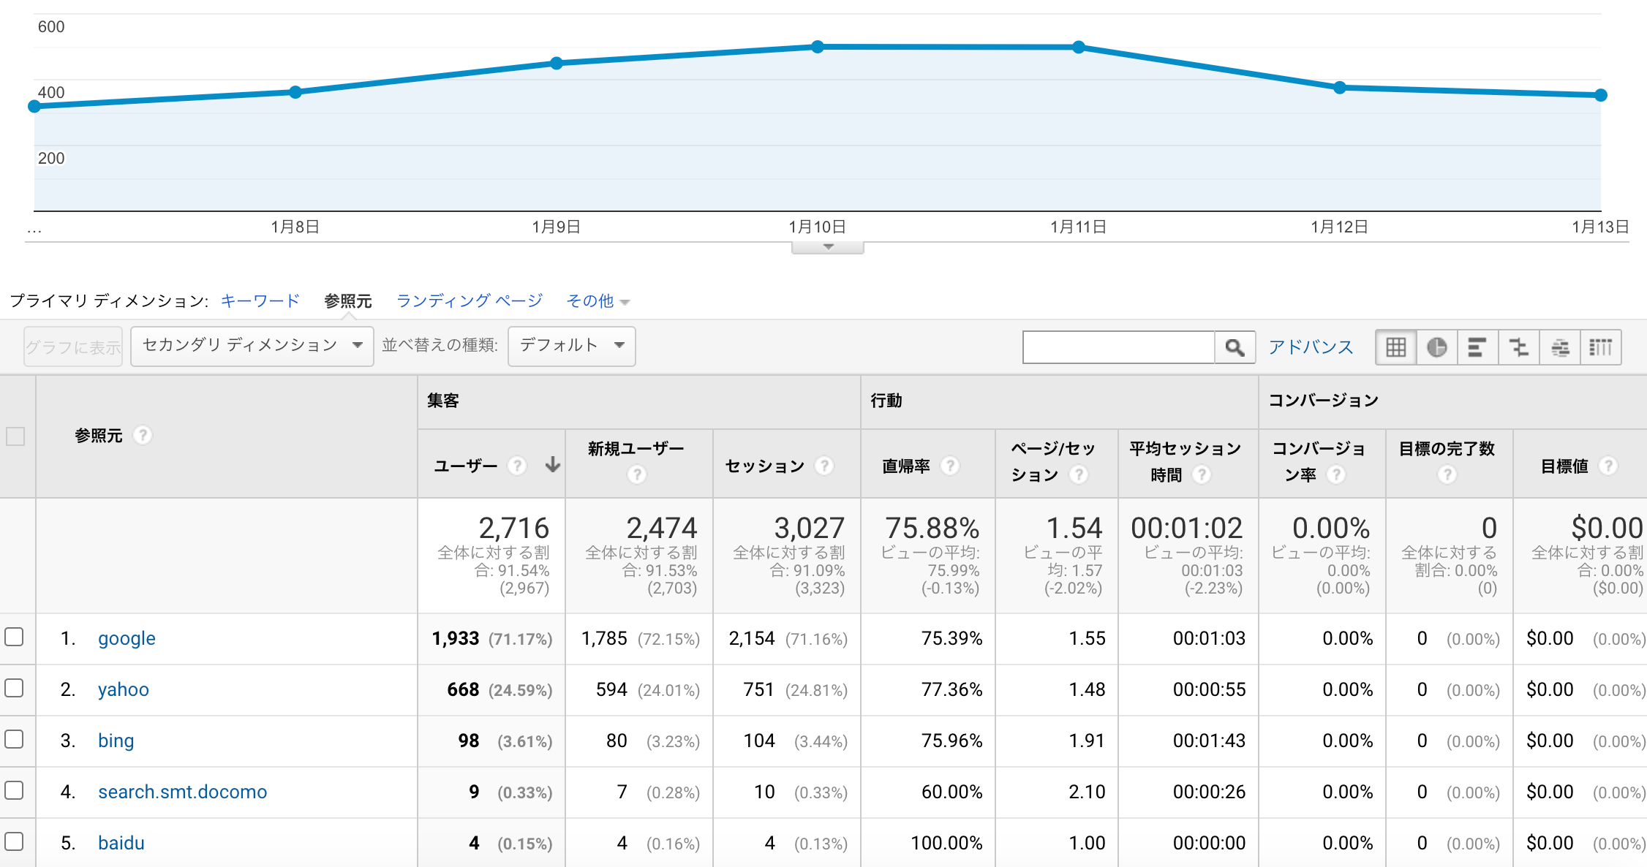
Task: Toggle the select-all checkbox in the header
Action: coord(15,435)
